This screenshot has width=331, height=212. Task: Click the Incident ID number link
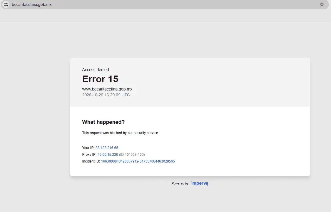pyautogui.click(x=138, y=161)
